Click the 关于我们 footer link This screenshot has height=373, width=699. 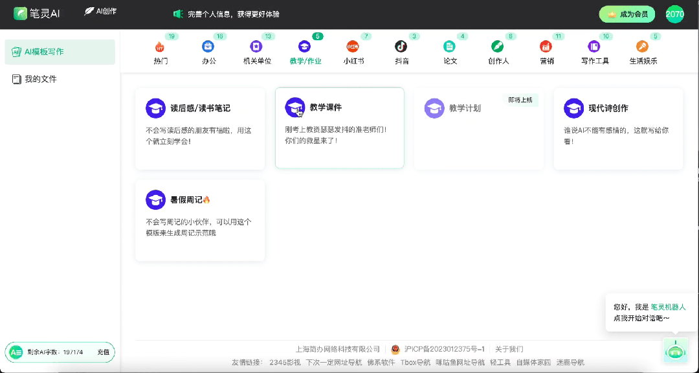tap(511, 349)
